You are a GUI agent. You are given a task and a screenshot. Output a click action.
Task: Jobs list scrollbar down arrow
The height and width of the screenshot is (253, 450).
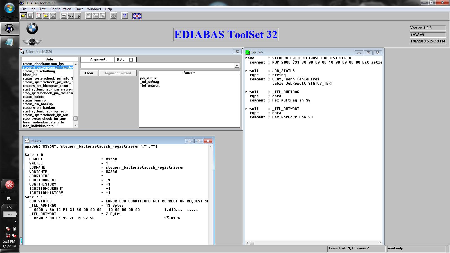click(x=75, y=125)
